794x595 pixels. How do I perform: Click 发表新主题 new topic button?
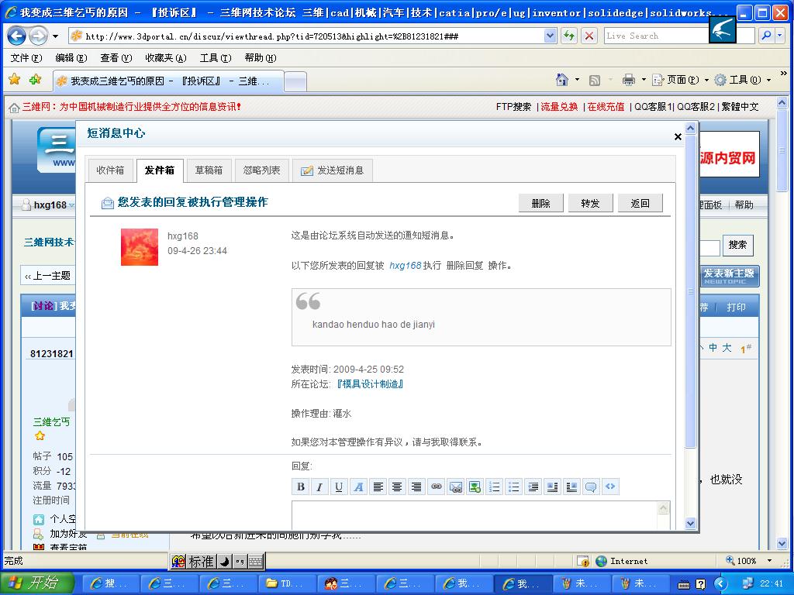coord(729,277)
